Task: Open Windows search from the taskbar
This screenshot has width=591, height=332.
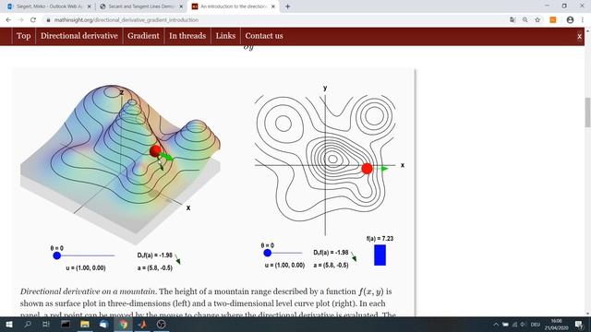Action: click(28, 324)
